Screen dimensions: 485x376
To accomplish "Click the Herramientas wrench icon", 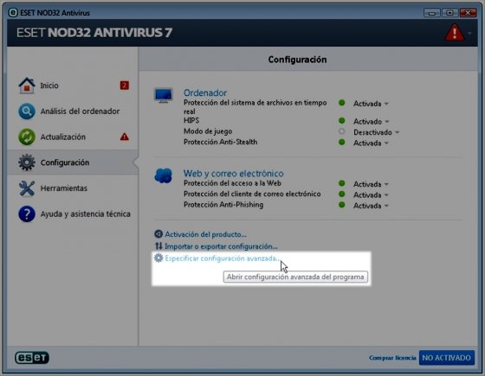I will pos(27,188).
